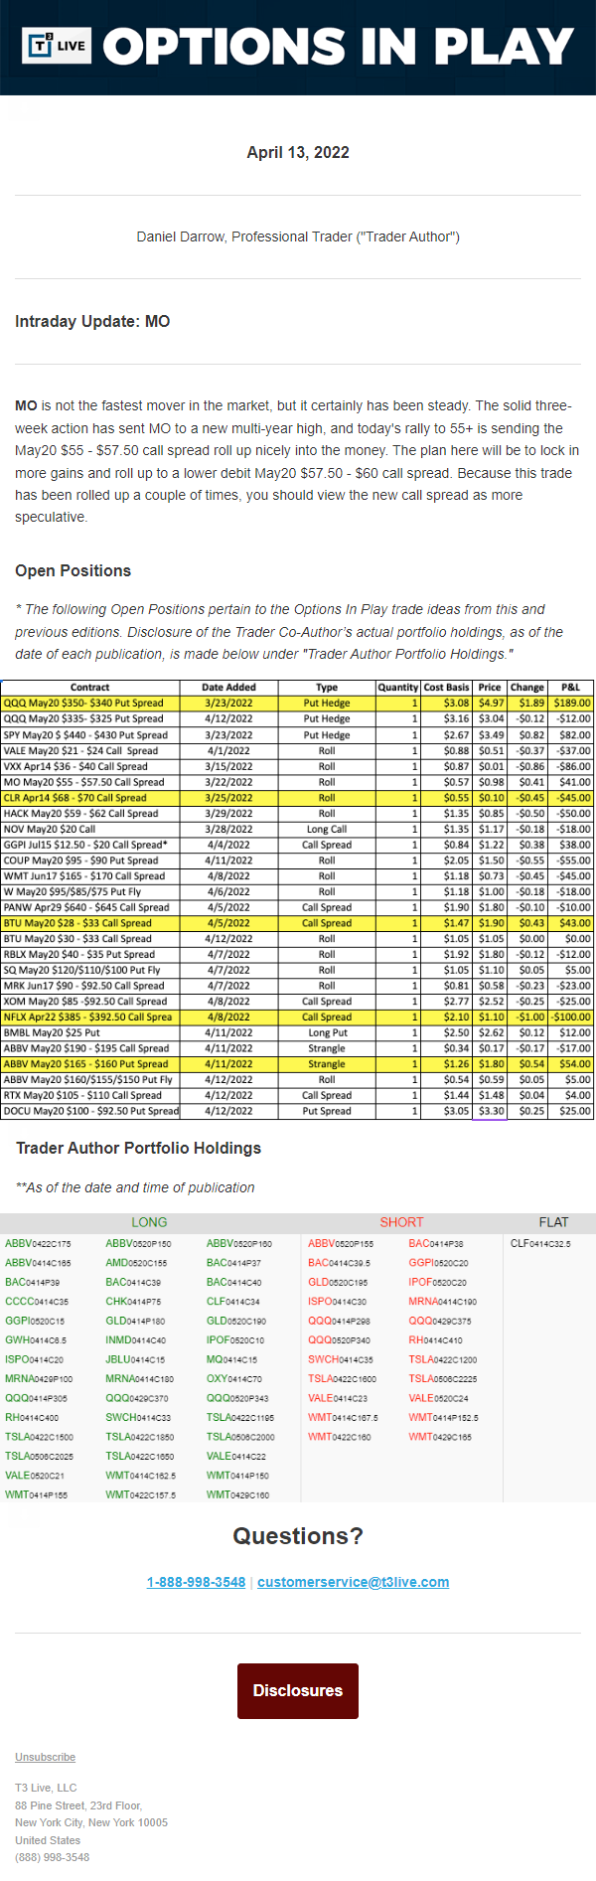The image size is (596, 1881).
Task: Select the FLAT column header in holdings
Action: pyautogui.click(x=553, y=1222)
